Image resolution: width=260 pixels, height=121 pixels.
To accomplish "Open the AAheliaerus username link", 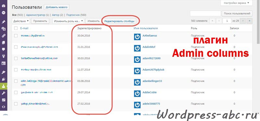I will click(150, 36).
